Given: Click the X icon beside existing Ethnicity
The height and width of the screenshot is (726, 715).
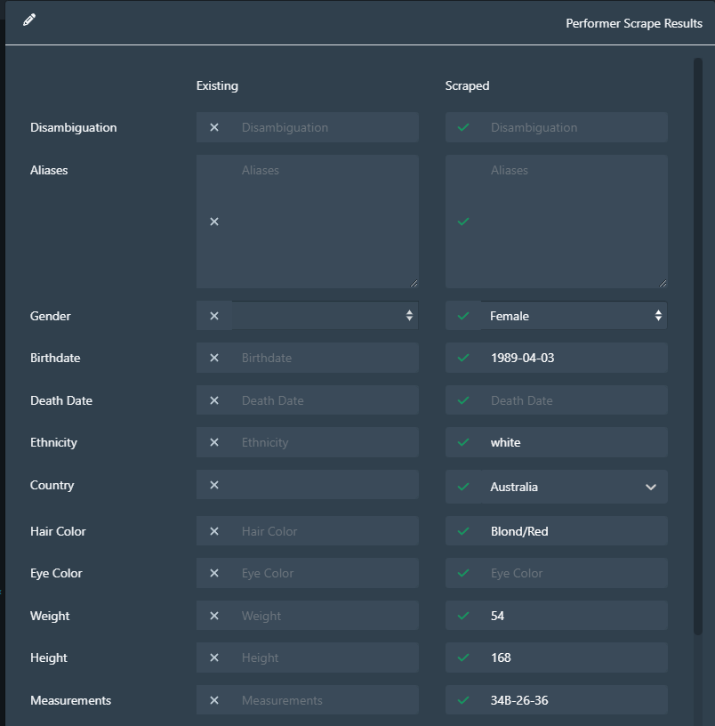Looking at the screenshot, I should click(213, 442).
